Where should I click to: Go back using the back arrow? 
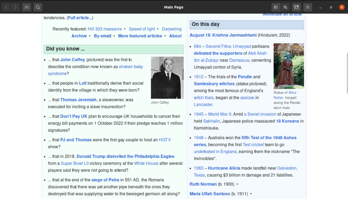(x=6, y=7)
